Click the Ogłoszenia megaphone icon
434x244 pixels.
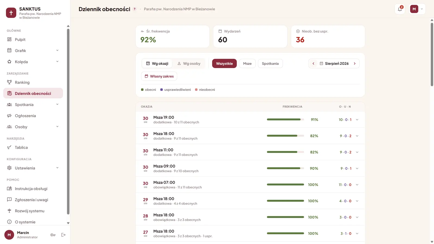(9, 115)
